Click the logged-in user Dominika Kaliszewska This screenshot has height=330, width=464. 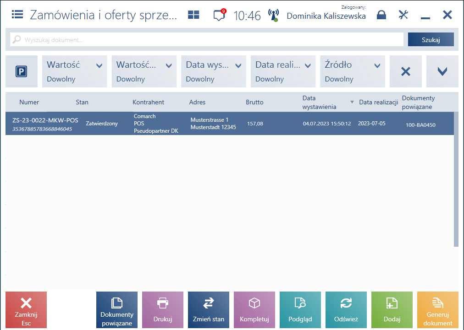tap(326, 16)
